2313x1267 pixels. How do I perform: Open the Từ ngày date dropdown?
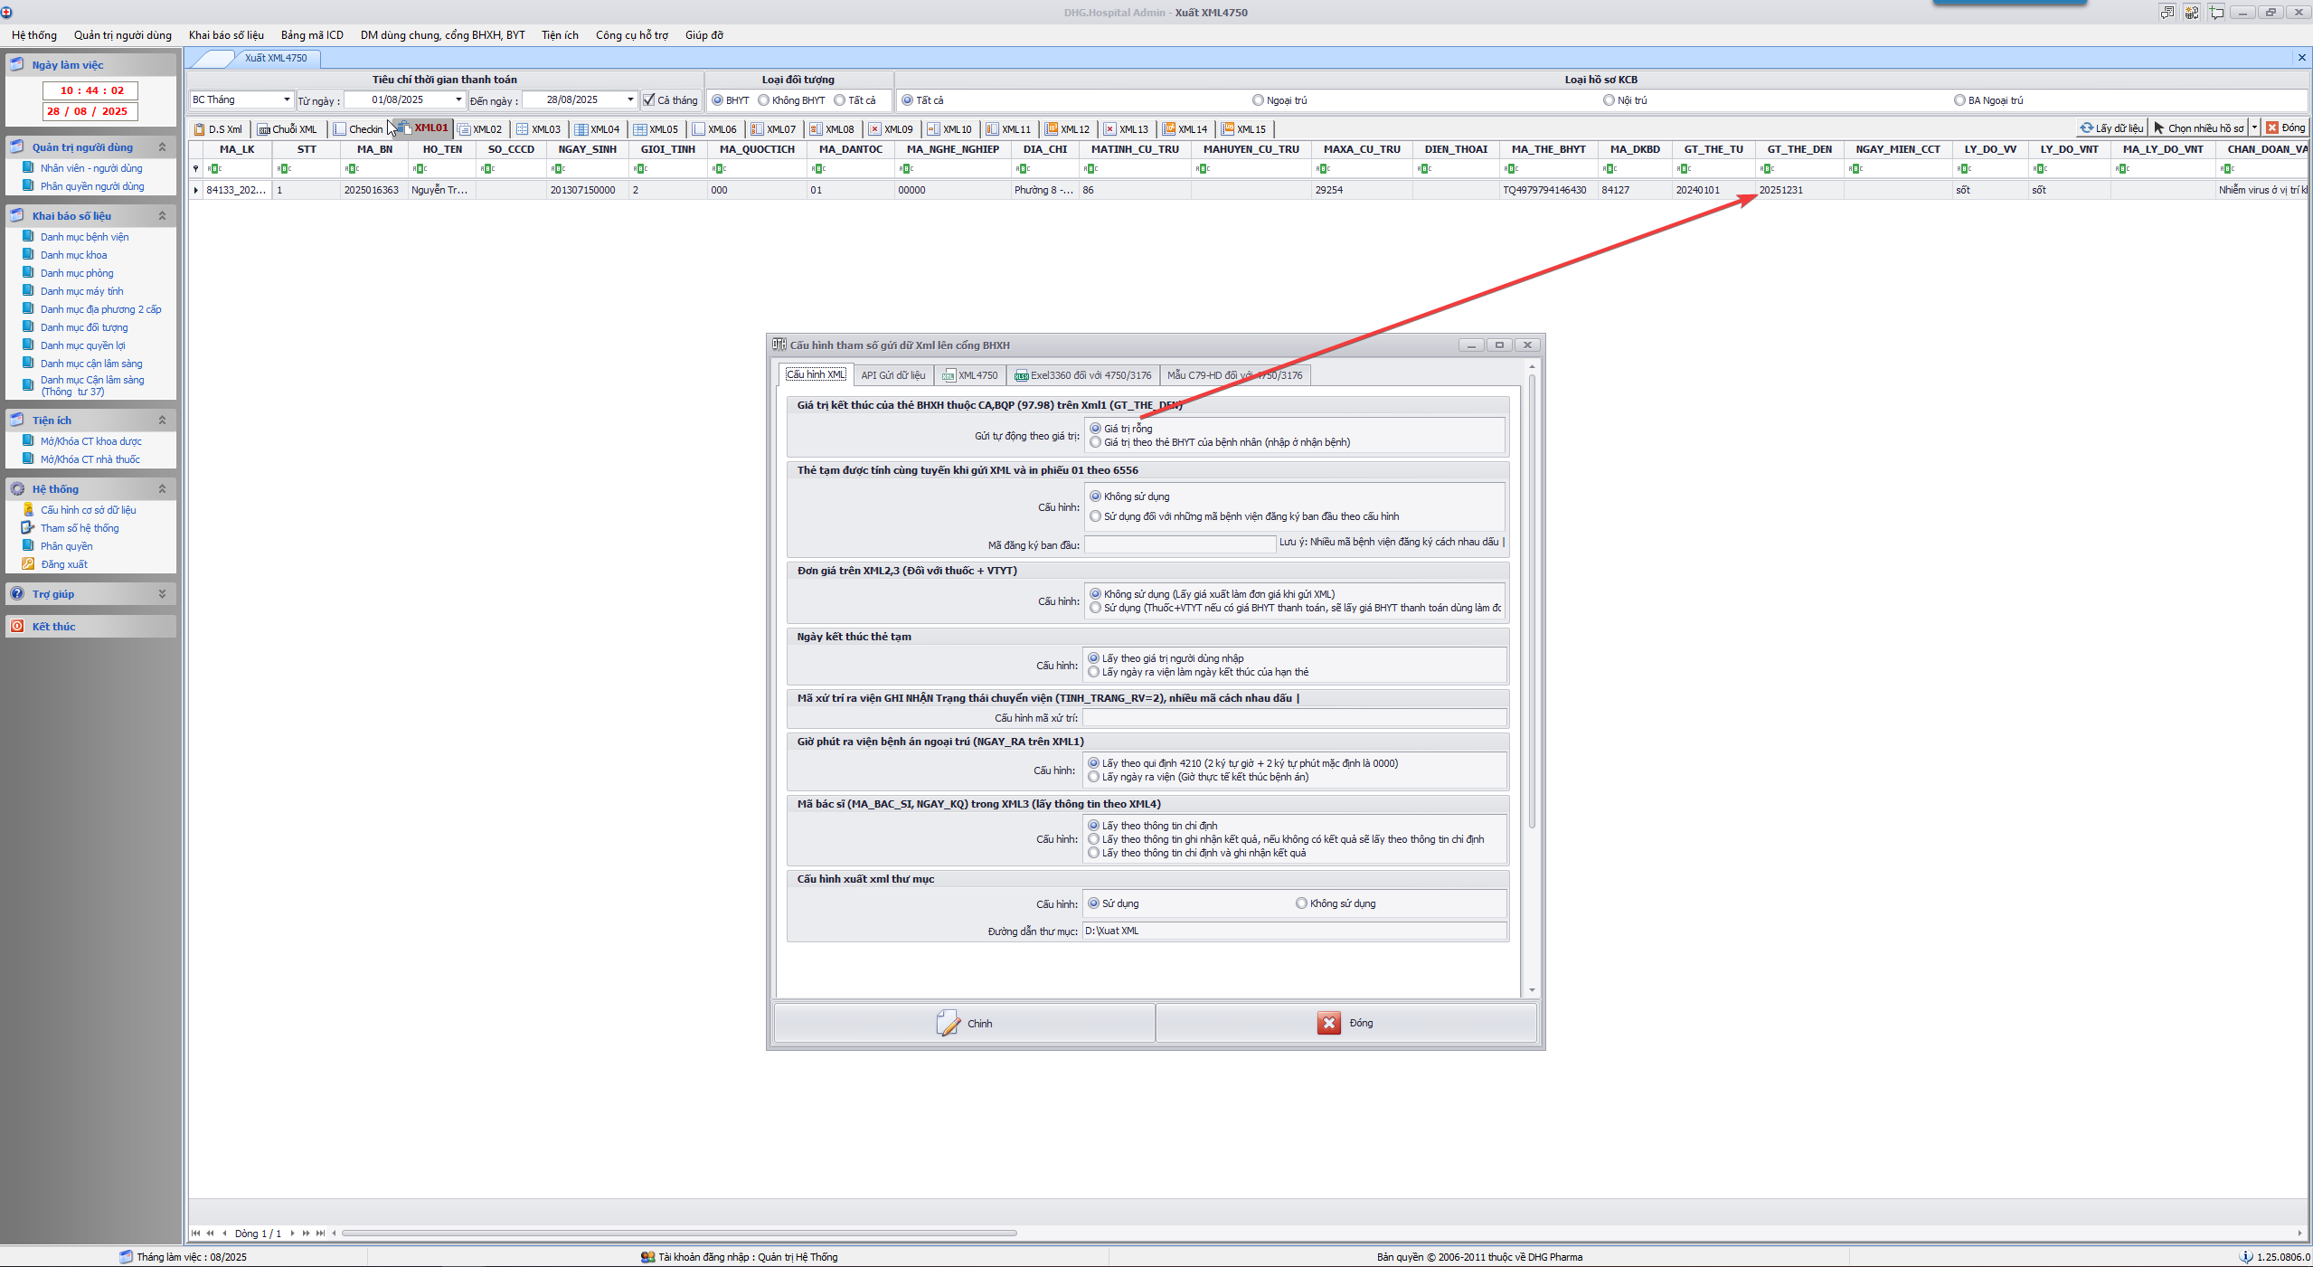(x=458, y=99)
